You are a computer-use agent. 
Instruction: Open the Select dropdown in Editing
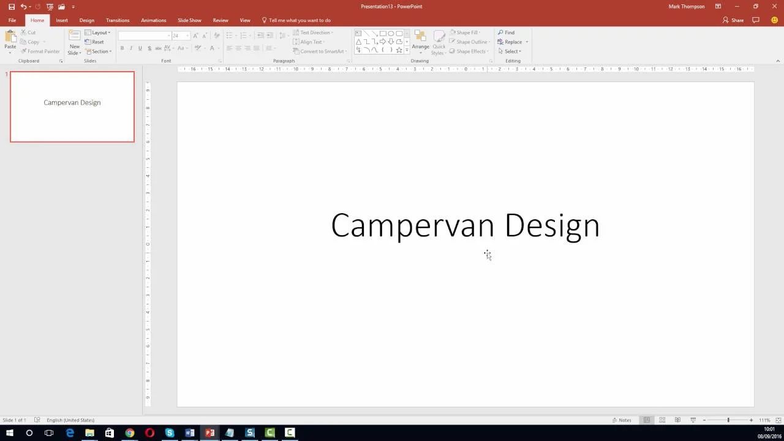tap(510, 51)
